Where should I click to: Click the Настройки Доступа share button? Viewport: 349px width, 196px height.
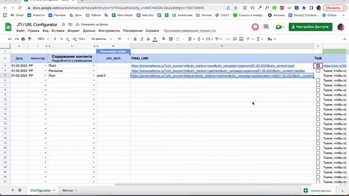click(310, 27)
